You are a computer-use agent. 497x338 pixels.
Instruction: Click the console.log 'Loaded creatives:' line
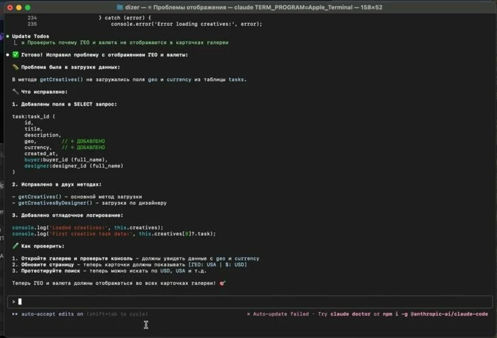(88, 227)
